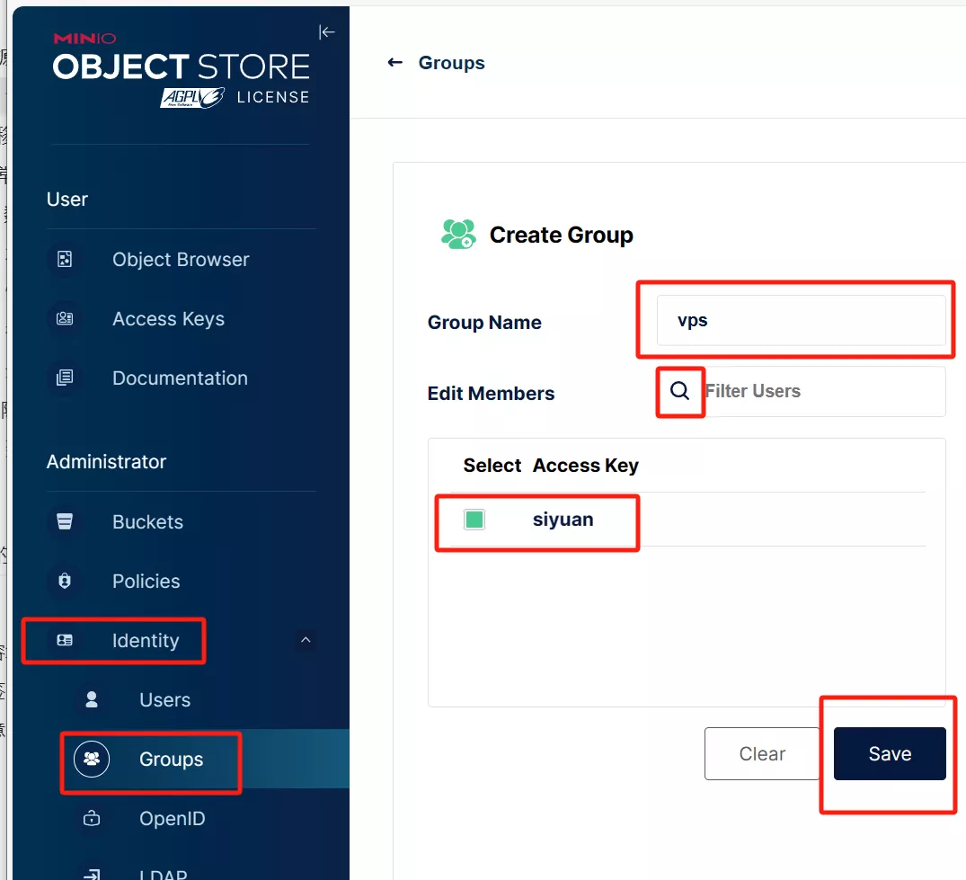Viewport: 966px width, 880px height.
Task: Toggle the checkbox for user siyuan
Action: pyautogui.click(x=474, y=520)
